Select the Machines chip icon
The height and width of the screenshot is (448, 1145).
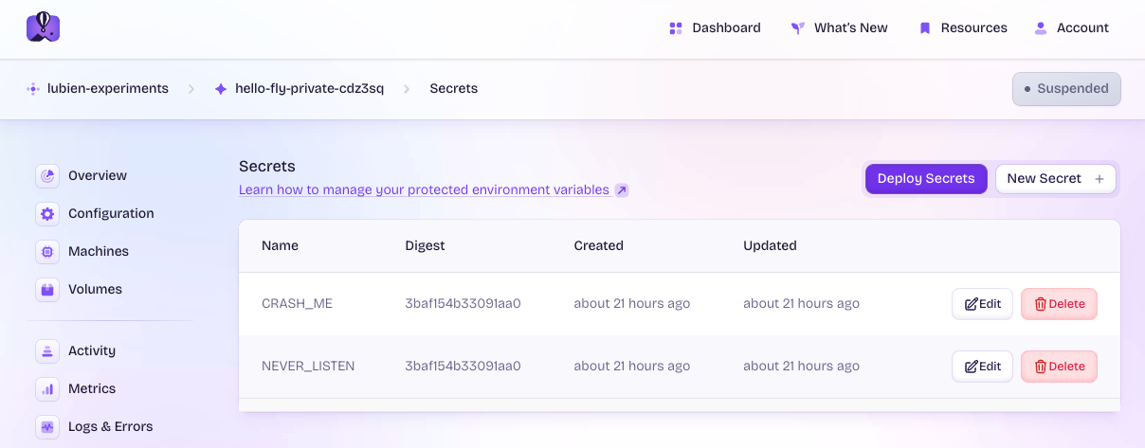(x=47, y=252)
